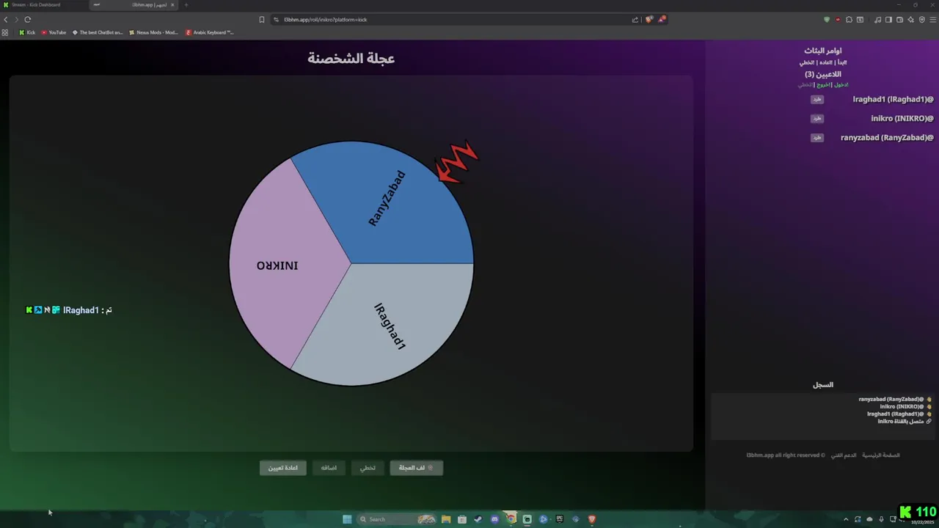Image resolution: width=939 pixels, height=528 pixels.
Task: Click the leave command text !خروج
Action: (x=822, y=85)
